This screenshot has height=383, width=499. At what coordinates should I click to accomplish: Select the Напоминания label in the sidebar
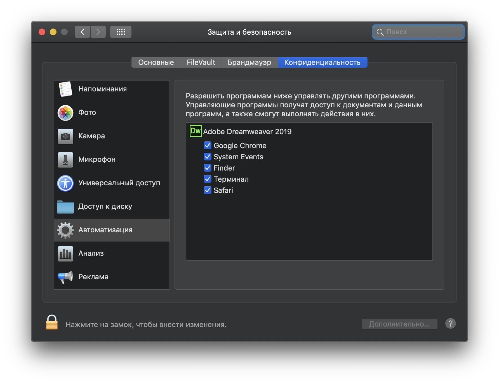coord(103,89)
